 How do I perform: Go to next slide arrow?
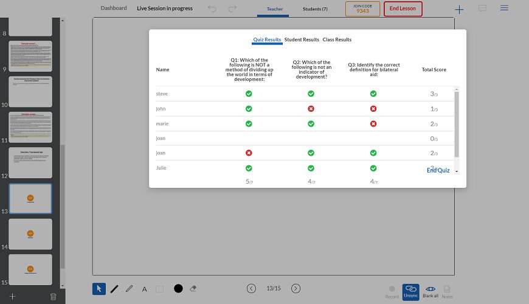coord(296,288)
